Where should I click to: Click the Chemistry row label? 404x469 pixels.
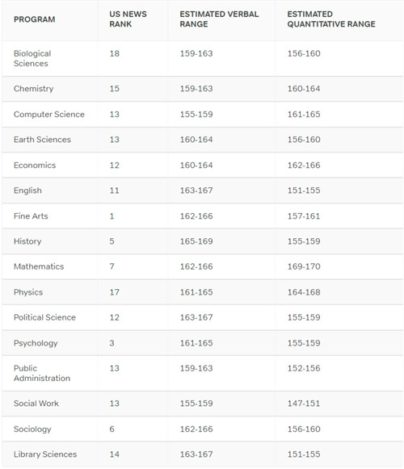34,89
